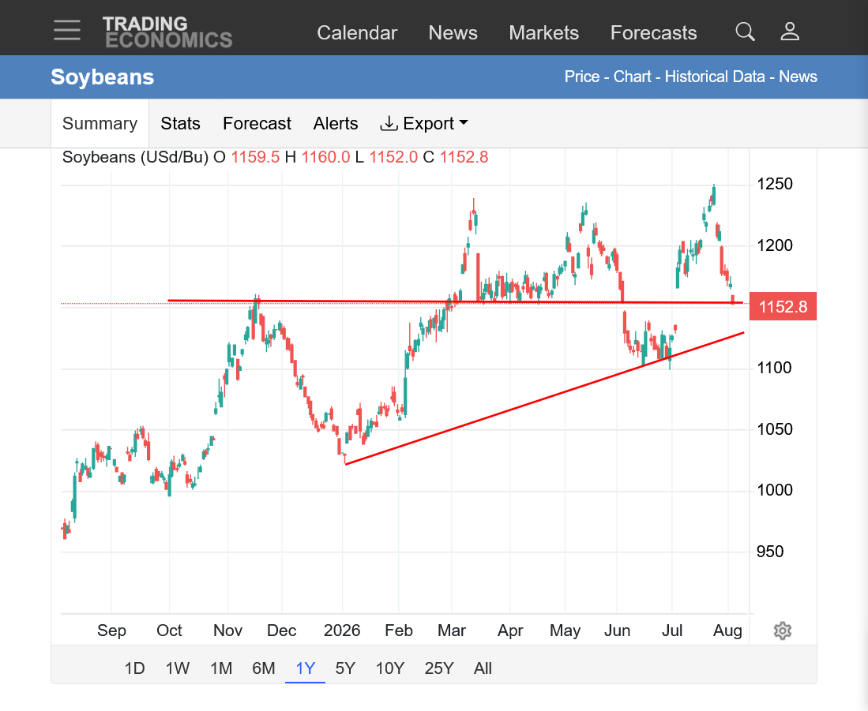The width and height of the screenshot is (868, 711).
Task: Go to the News section
Action: [453, 32]
